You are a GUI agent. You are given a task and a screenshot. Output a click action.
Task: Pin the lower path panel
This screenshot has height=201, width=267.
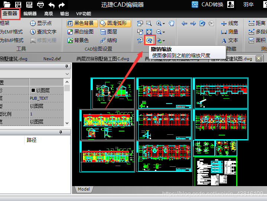61,132
